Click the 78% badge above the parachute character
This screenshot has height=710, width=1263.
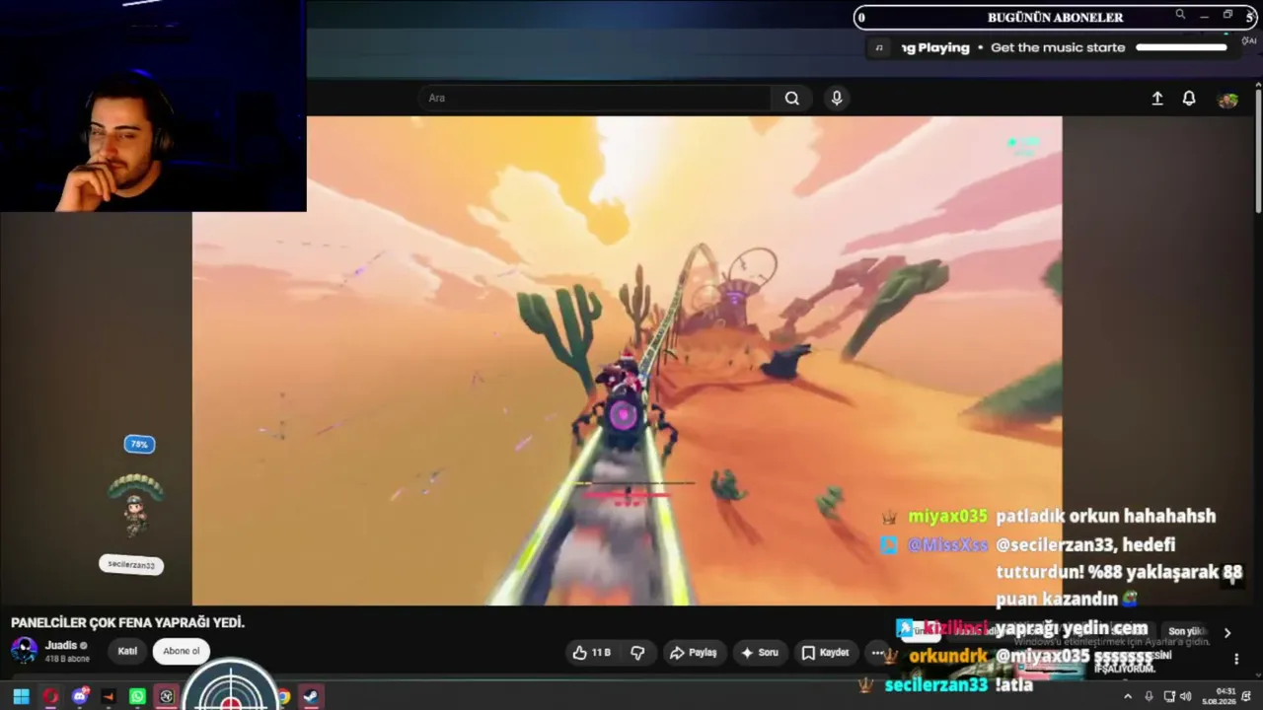(x=139, y=445)
